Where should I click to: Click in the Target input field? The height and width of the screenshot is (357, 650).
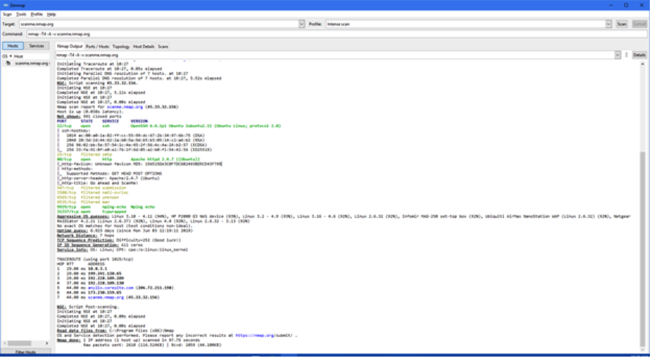click(x=159, y=24)
